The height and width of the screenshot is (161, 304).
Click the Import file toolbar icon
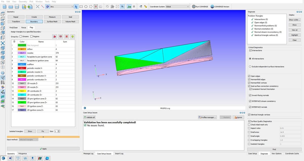[24, 7]
